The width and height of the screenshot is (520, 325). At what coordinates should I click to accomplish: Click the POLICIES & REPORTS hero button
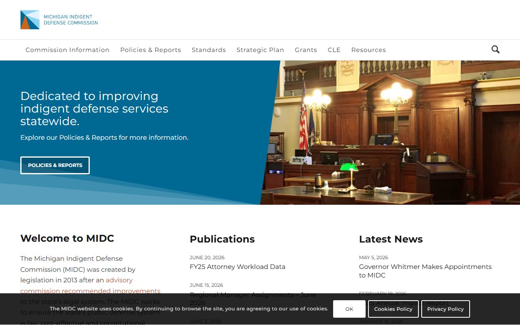pos(55,165)
